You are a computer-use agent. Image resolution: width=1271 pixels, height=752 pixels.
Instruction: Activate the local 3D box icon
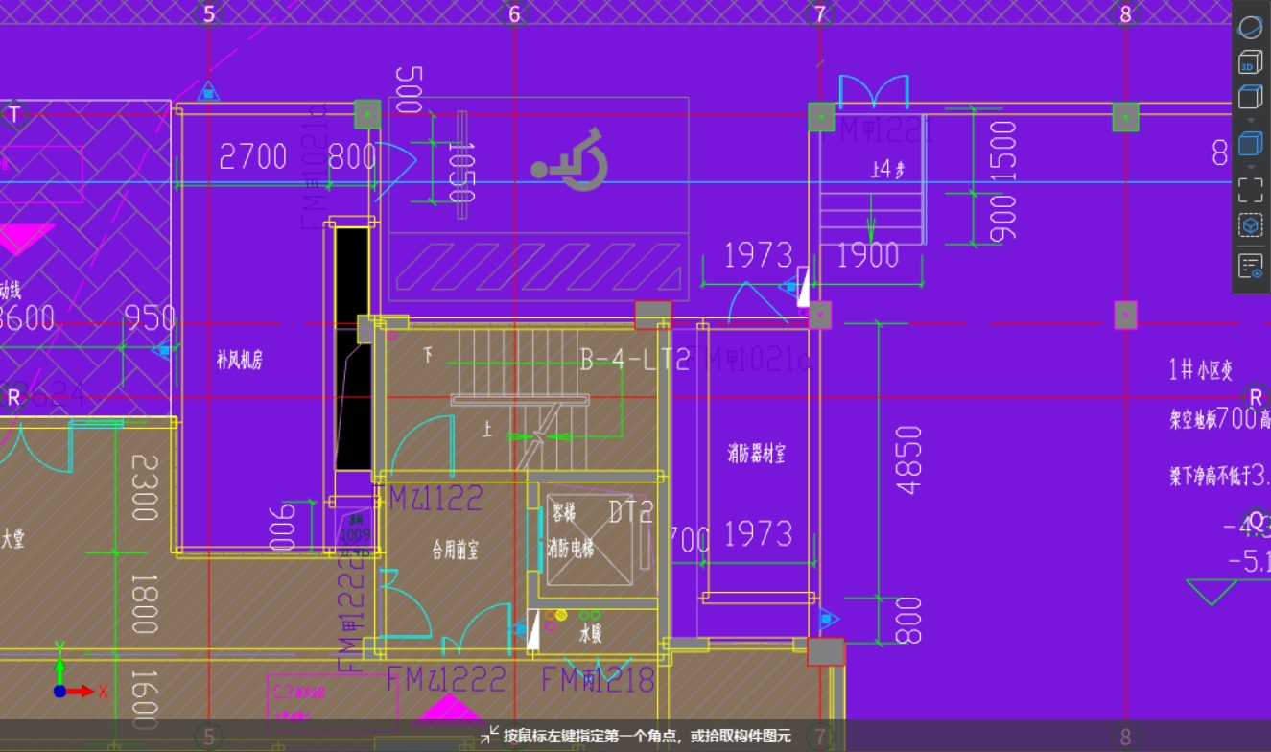[1250, 226]
